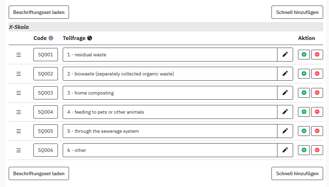The image size is (329, 187).
Task: Click the reorder handle for SQ004 row
Action: 19,112
